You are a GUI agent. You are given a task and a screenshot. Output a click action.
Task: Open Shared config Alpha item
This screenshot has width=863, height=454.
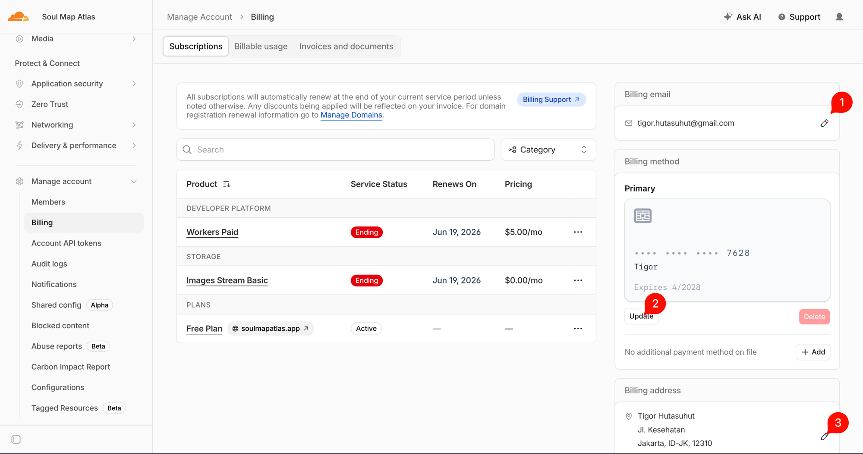(72, 305)
